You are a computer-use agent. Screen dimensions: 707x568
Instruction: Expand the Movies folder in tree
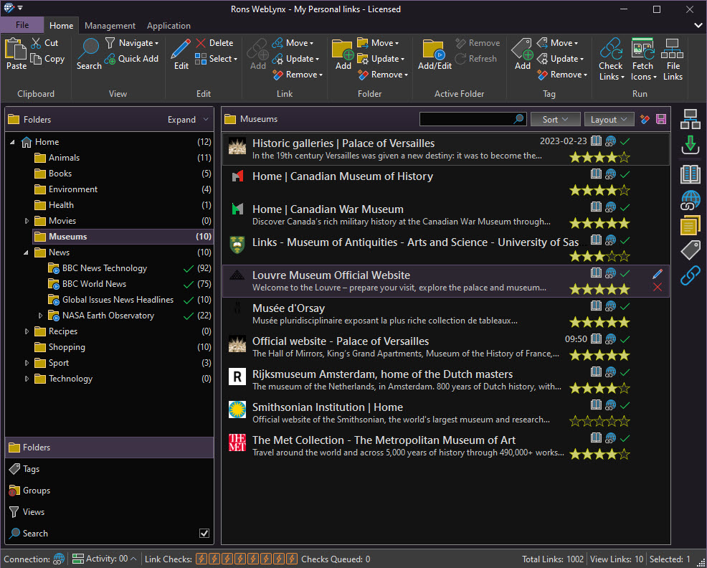[x=27, y=221]
